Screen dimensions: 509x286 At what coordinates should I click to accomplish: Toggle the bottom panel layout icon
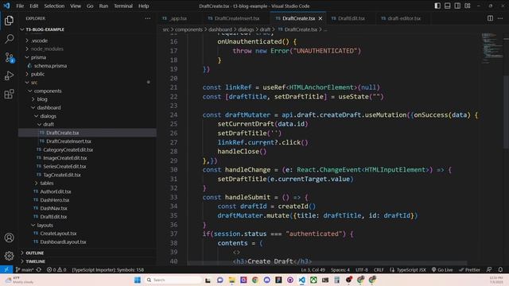(447, 6)
